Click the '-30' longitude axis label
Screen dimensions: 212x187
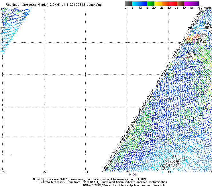point(3,172)
